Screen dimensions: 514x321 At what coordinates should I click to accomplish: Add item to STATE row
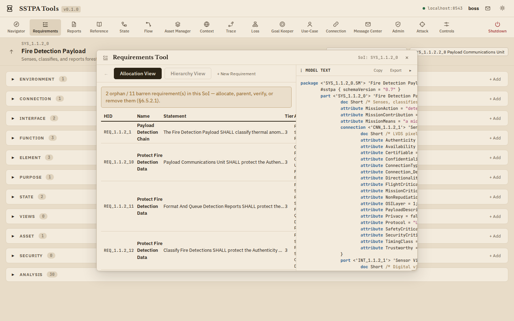pos(495,197)
